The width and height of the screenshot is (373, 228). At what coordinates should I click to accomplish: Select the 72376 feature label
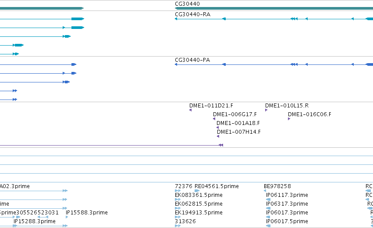click(x=183, y=186)
